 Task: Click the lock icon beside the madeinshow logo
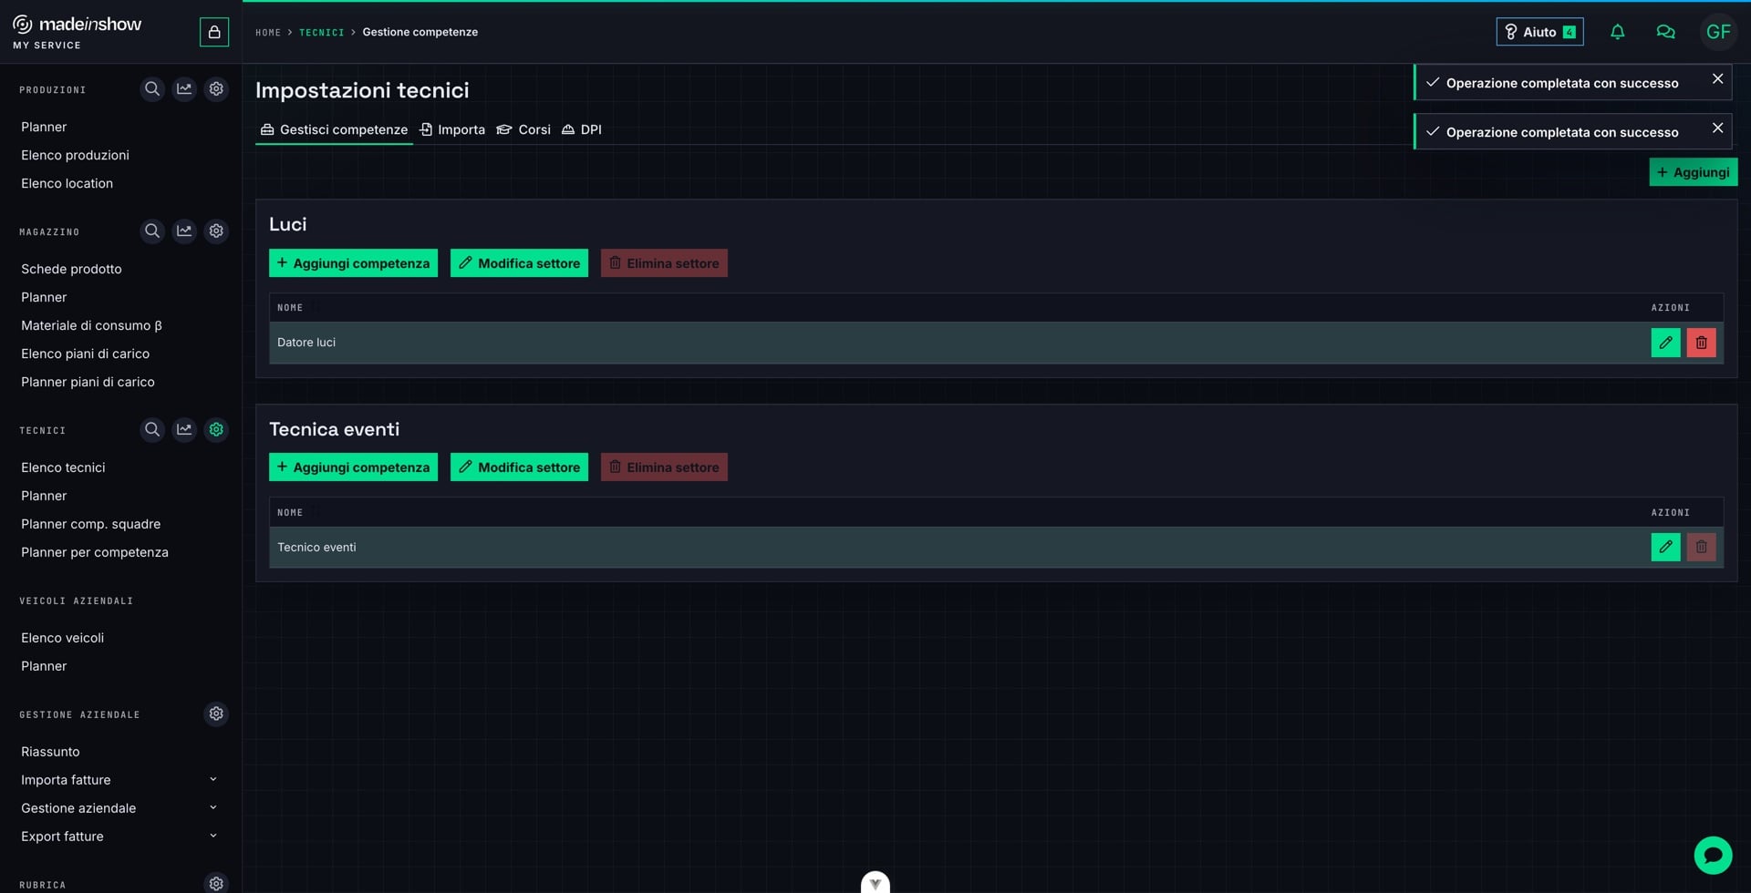click(214, 32)
